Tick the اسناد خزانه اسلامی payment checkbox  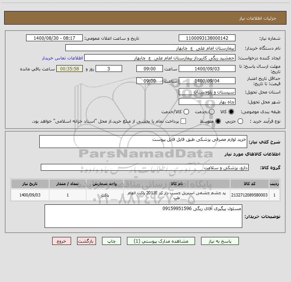coord(183,121)
